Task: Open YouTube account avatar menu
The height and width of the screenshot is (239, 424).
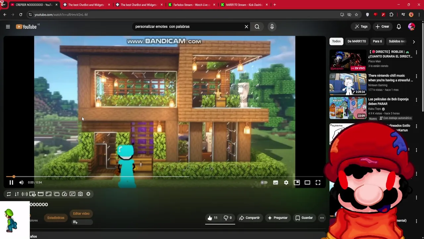Action: point(411,27)
